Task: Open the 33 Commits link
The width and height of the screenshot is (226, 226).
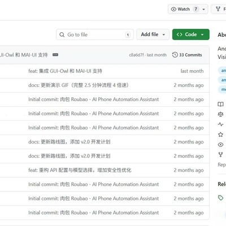Action: pyautogui.click(x=187, y=55)
